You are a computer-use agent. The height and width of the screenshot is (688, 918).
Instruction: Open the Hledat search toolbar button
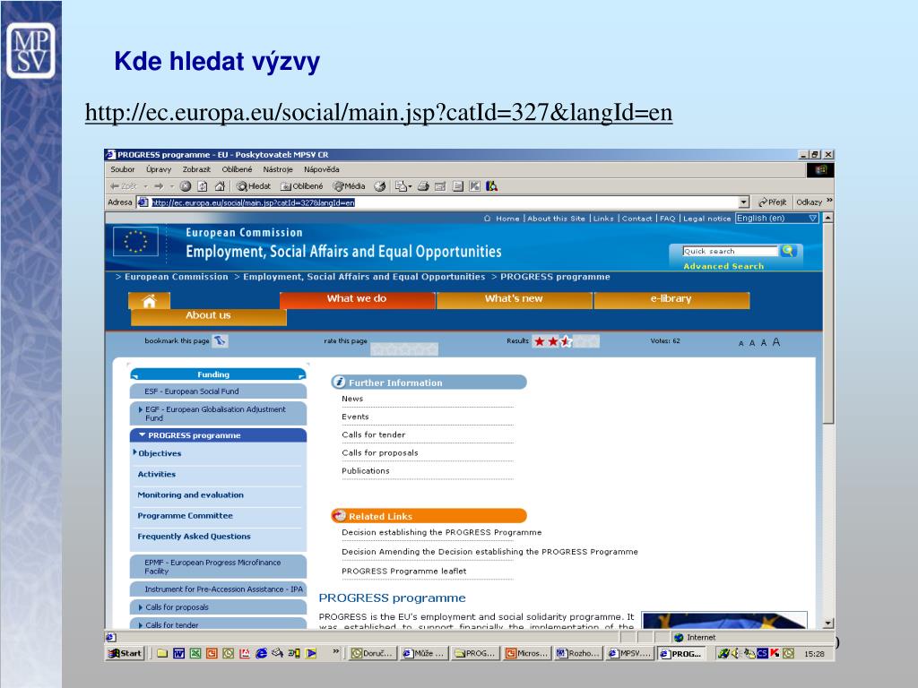(x=254, y=186)
